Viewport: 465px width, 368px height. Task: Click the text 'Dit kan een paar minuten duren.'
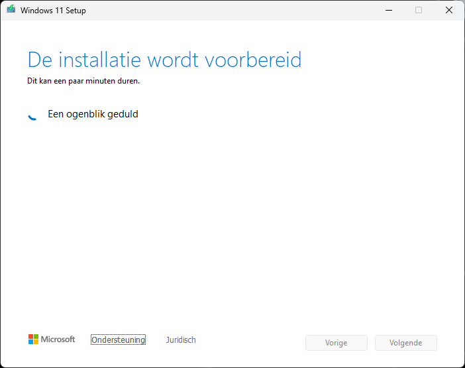[83, 81]
